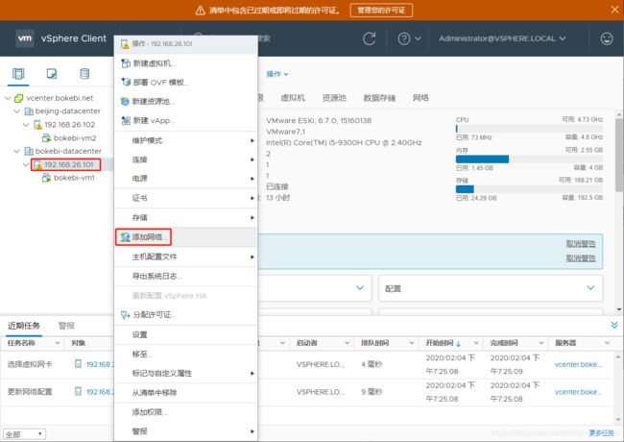Collapse the 192.168.26.102 host node
This screenshot has height=442, width=624.
click(x=26, y=125)
